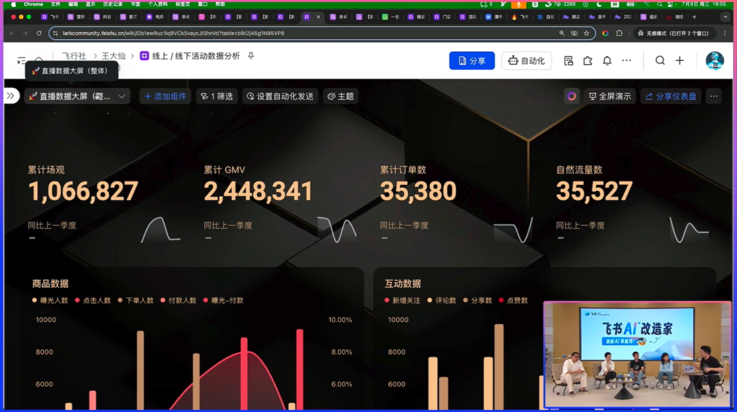Expand the sidebar with double-chevron button
737x412 pixels.
tap(10, 96)
